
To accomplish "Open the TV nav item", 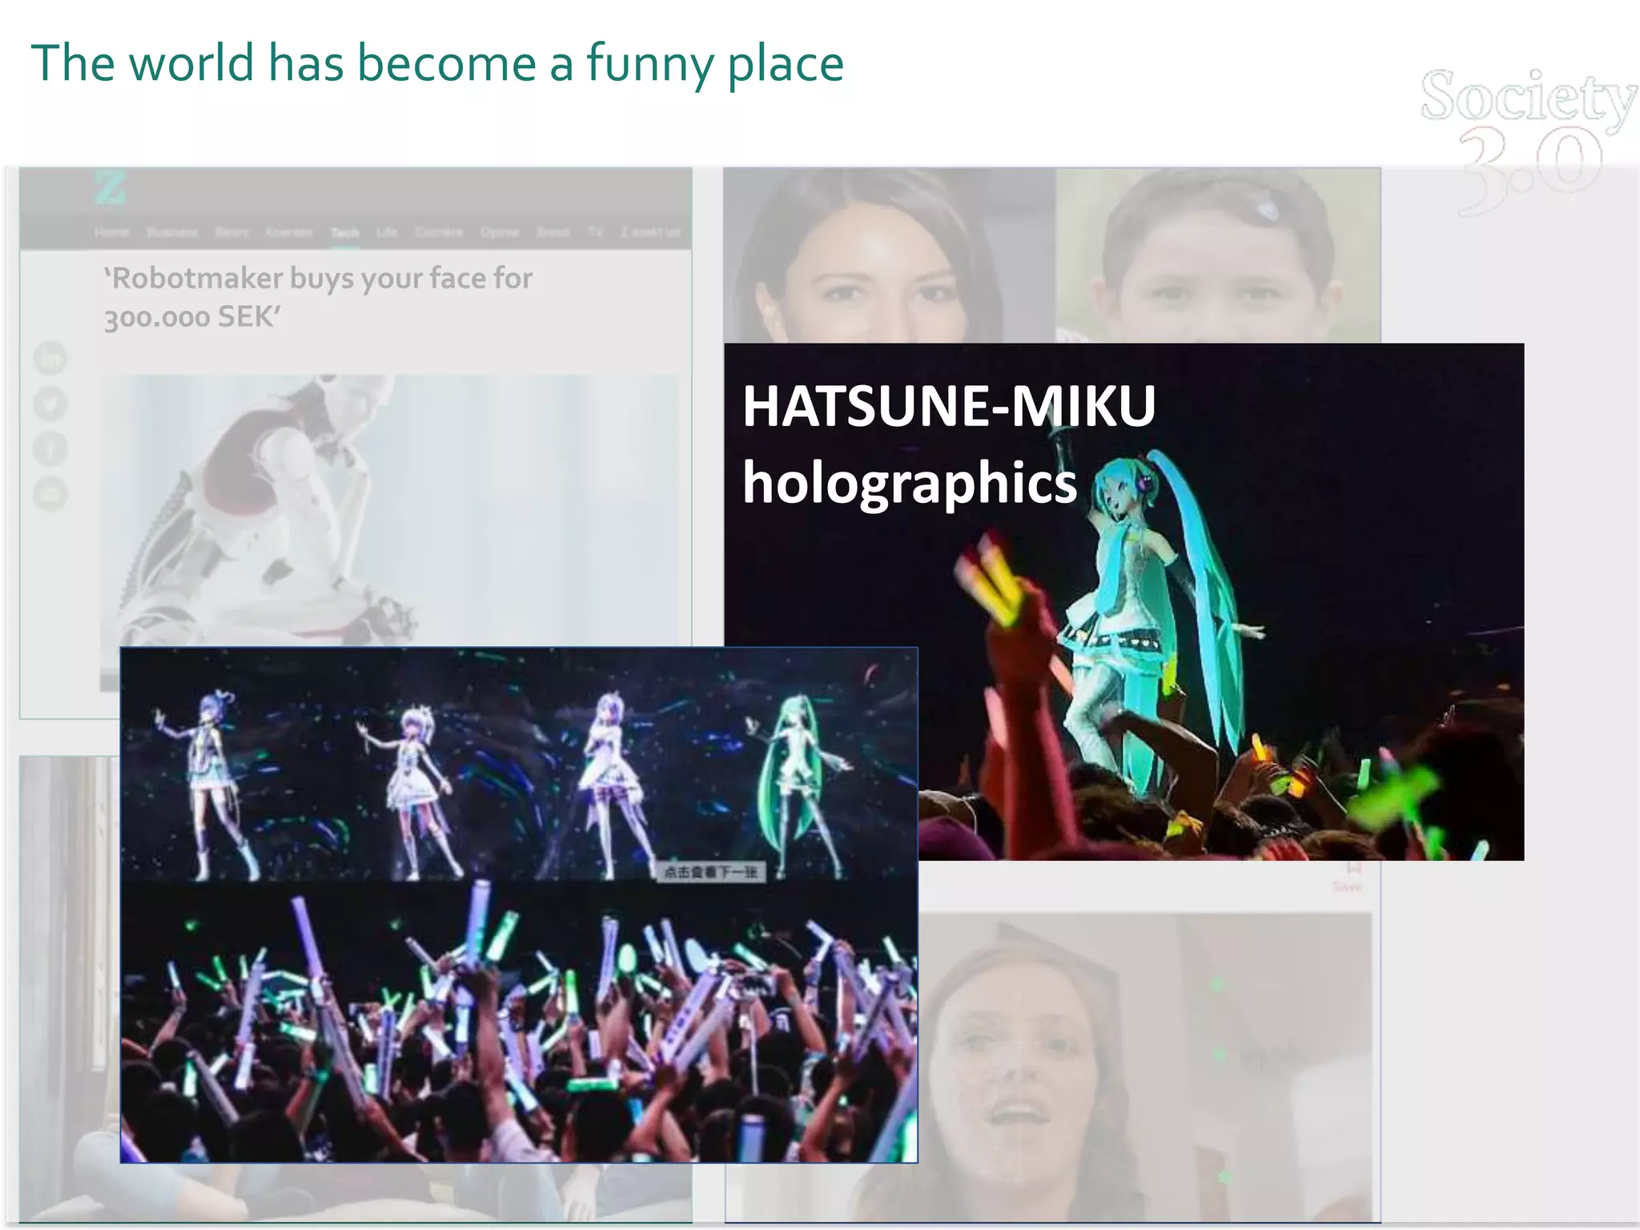I will (x=595, y=232).
